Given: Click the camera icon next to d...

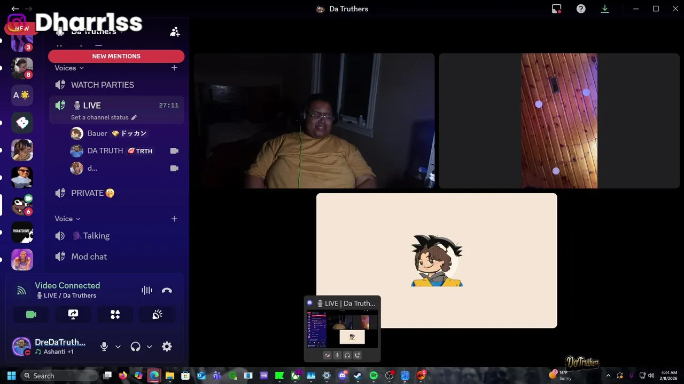Looking at the screenshot, I should tap(174, 168).
